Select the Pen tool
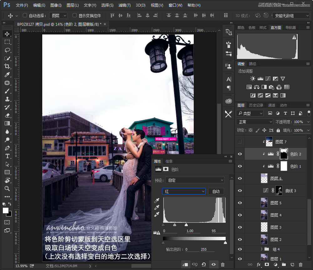Viewport: 313px width, 270px height. tap(7, 148)
